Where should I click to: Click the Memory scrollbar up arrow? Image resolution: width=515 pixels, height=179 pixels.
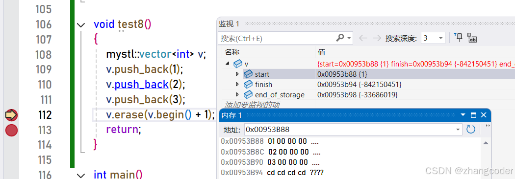click(x=486, y=143)
